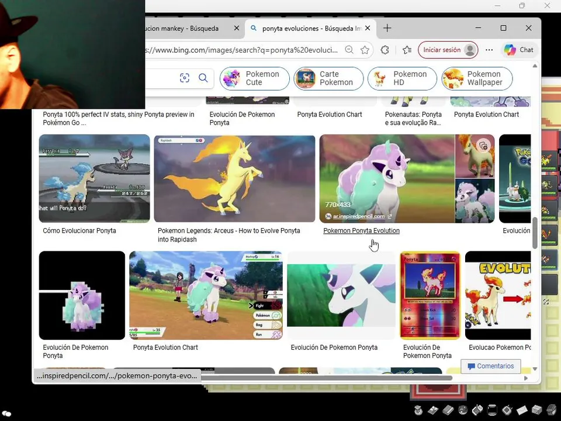The width and height of the screenshot is (561, 421).
Task: Open 'Pokemon Ponyta Evolution' link
Action: pyautogui.click(x=361, y=230)
